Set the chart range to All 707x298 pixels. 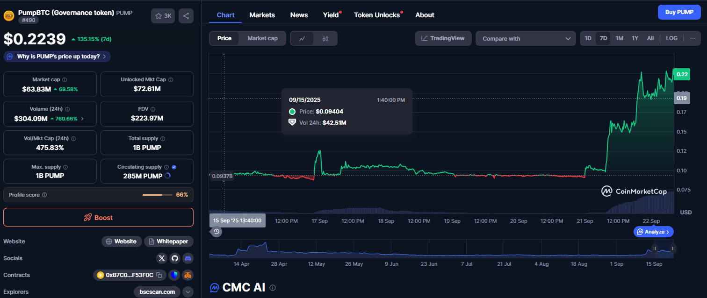point(650,38)
